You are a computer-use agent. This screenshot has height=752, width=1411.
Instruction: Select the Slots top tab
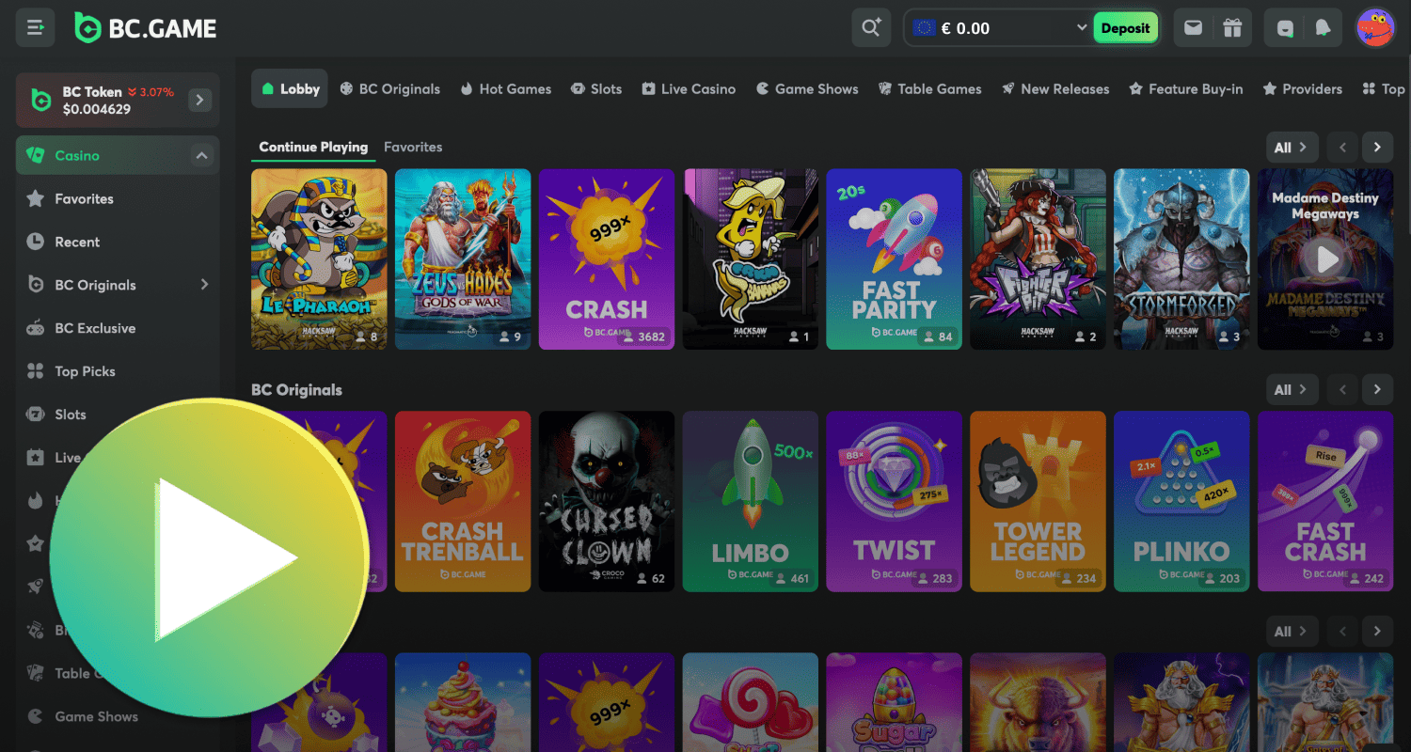click(596, 88)
